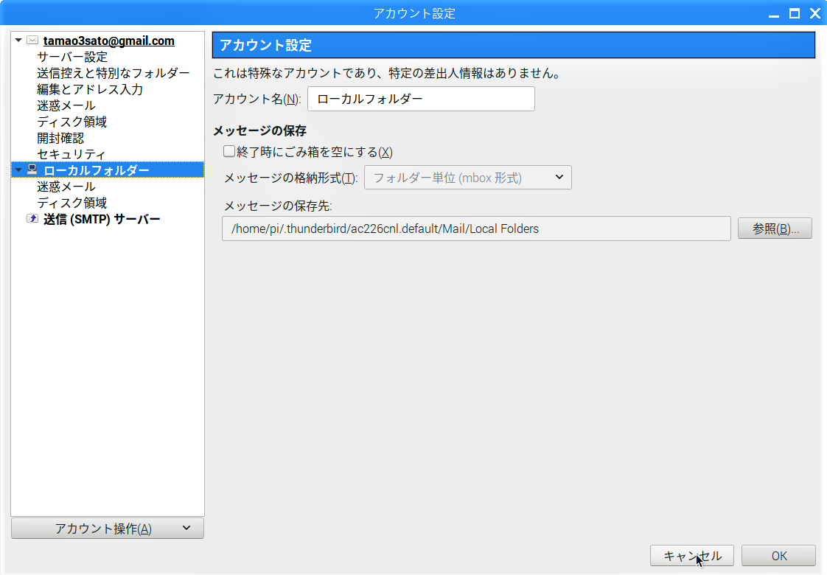Open 編集とアドレス入力 settings
The image size is (827, 575).
click(x=90, y=90)
